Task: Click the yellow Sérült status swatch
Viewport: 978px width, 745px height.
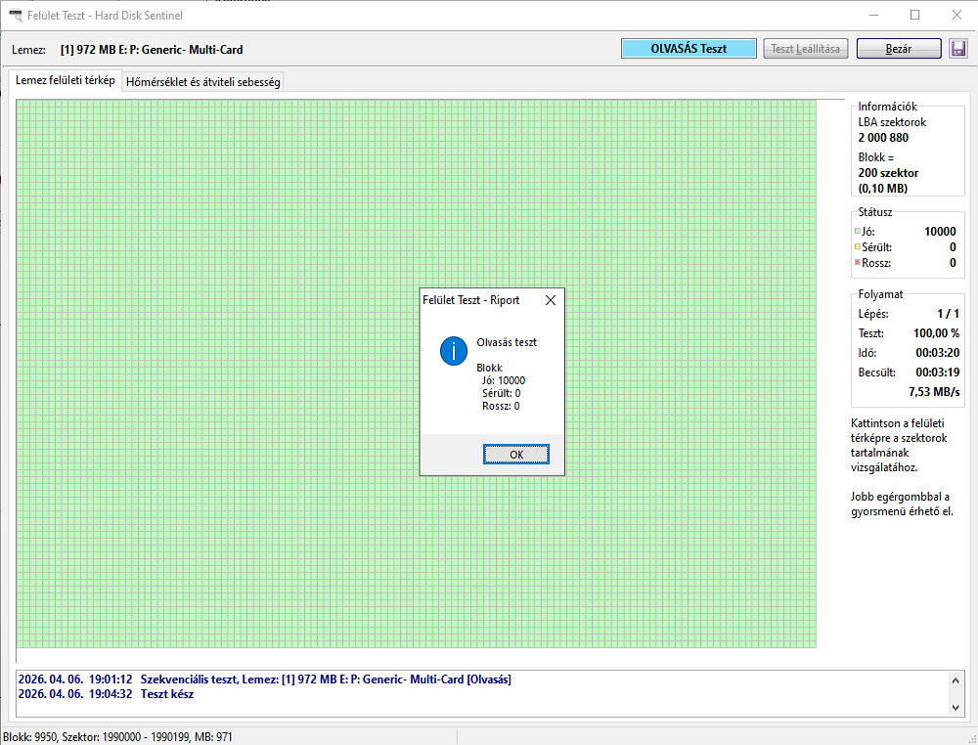Action: tap(858, 247)
